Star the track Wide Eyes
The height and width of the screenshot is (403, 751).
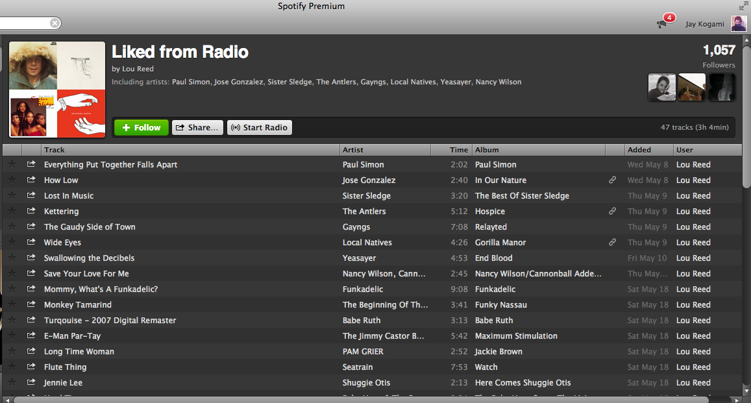pos(12,242)
